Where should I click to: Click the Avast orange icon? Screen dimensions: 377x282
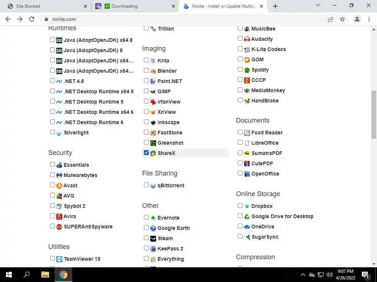59,185
